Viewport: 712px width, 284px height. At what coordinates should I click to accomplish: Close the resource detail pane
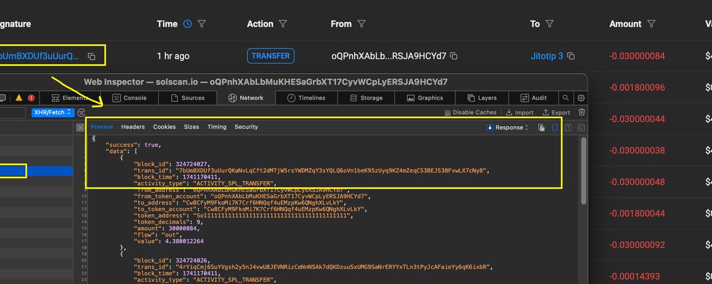click(81, 127)
